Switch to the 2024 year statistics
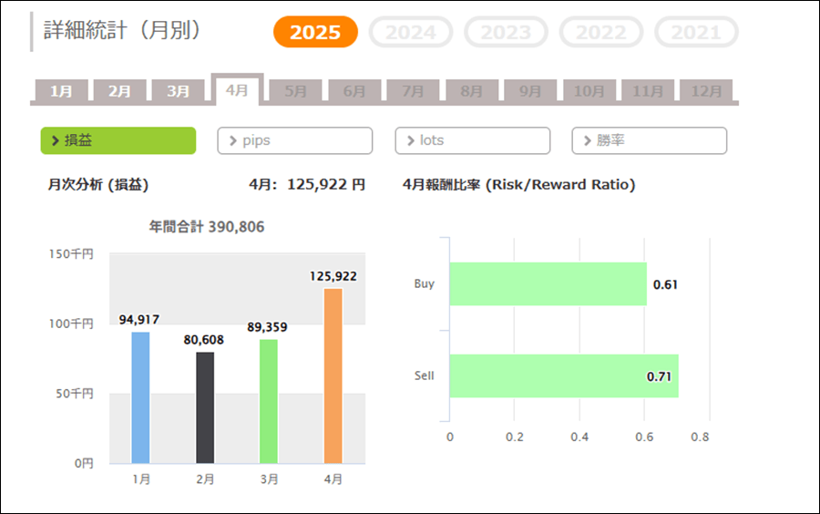 [x=411, y=33]
